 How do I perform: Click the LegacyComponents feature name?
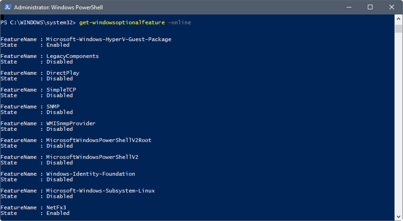click(x=72, y=56)
